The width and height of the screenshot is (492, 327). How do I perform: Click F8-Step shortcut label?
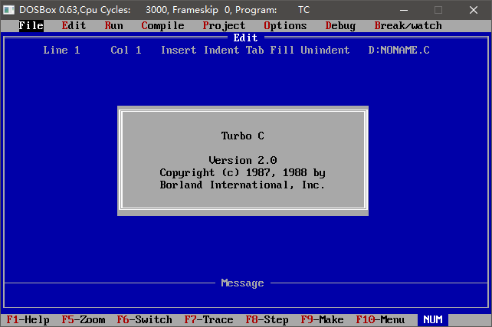(267, 319)
